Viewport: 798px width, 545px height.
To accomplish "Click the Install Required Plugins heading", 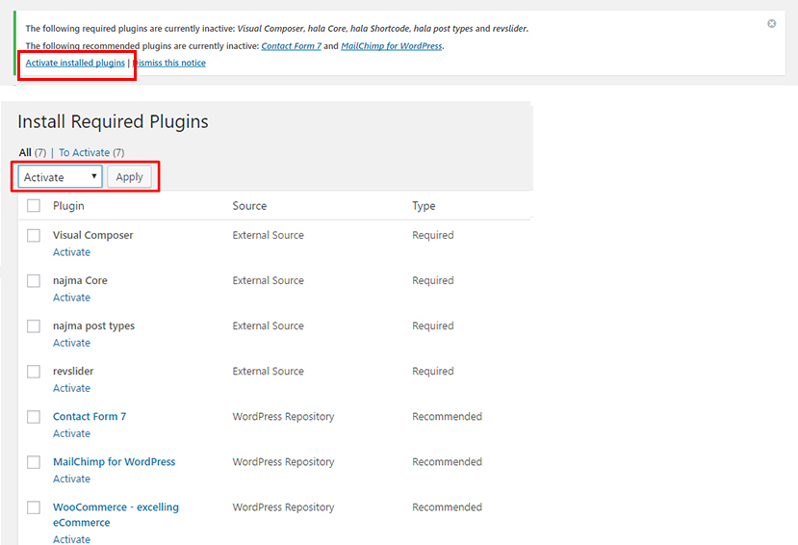I will [113, 121].
